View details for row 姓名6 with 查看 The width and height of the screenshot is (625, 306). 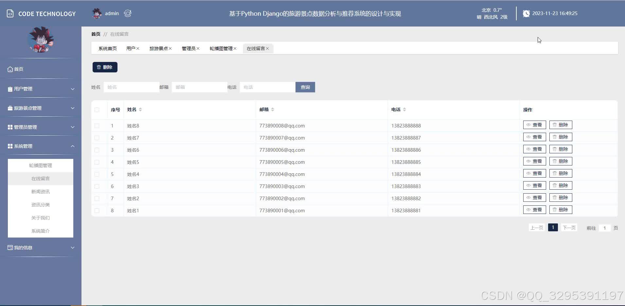click(x=534, y=149)
